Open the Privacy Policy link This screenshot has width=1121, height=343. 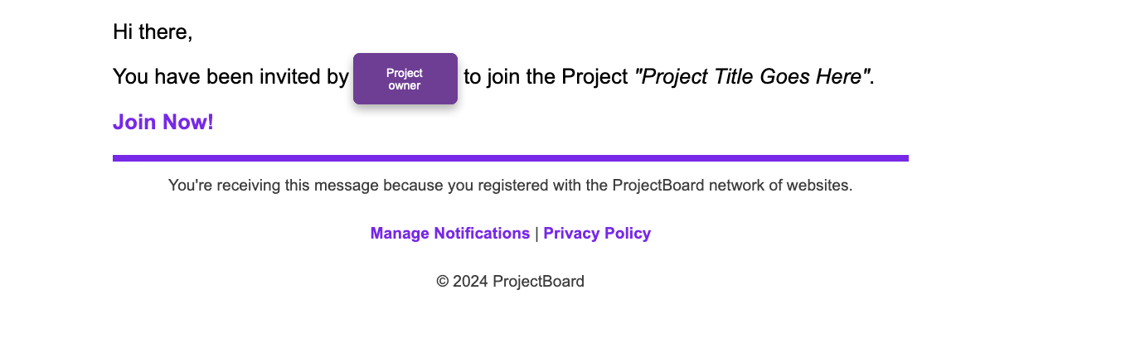(597, 233)
